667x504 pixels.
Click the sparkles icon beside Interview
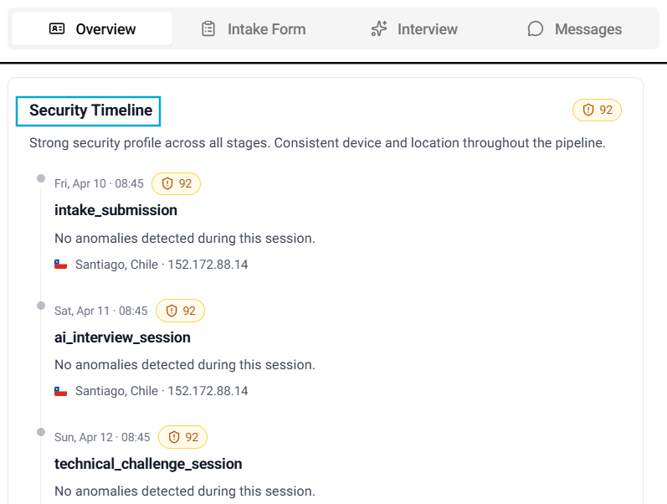[x=379, y=29]
